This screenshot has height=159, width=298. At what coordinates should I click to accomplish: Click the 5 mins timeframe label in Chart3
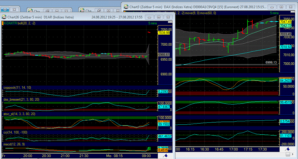tap(274, 13)
